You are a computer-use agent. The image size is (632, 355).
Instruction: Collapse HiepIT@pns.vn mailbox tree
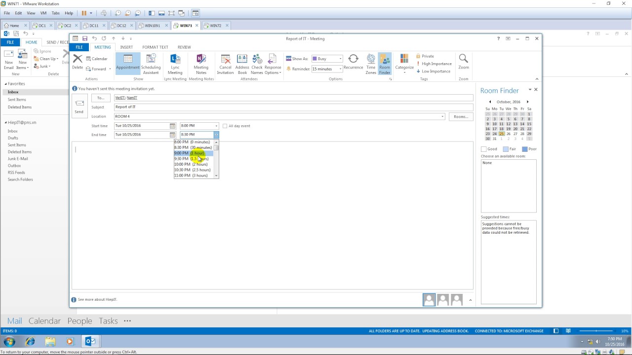click(x=5, y=122)
